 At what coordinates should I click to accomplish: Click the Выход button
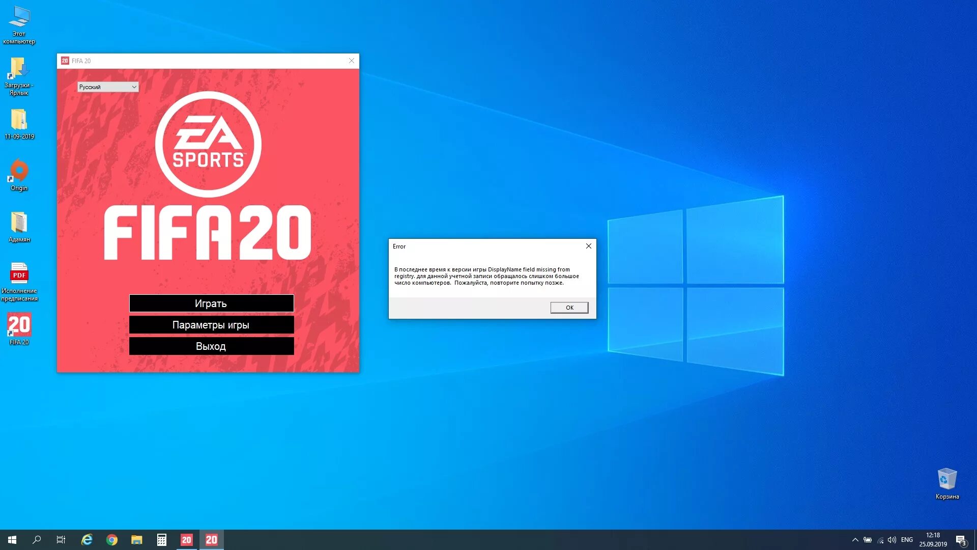(x=211, y=346)
